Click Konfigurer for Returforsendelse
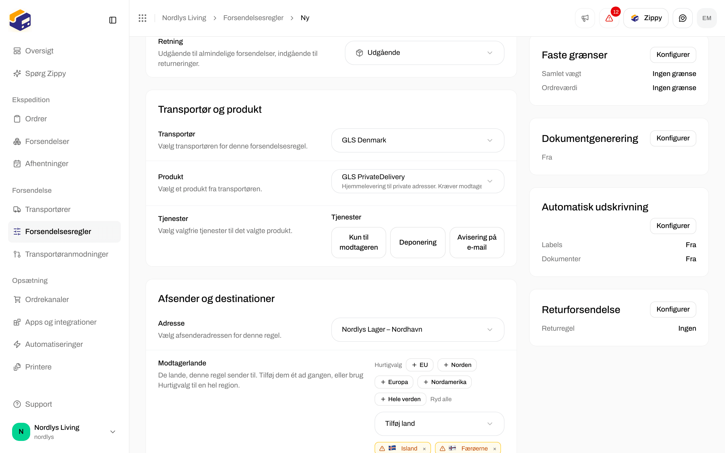Image resolution: width=725 pixels, height=453 pixels. tap(673, 309)
